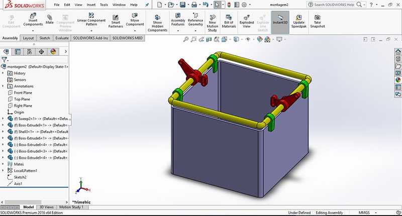Expand more manager tabs arrow
Screen dimensions: 402x216
(66, 52)
